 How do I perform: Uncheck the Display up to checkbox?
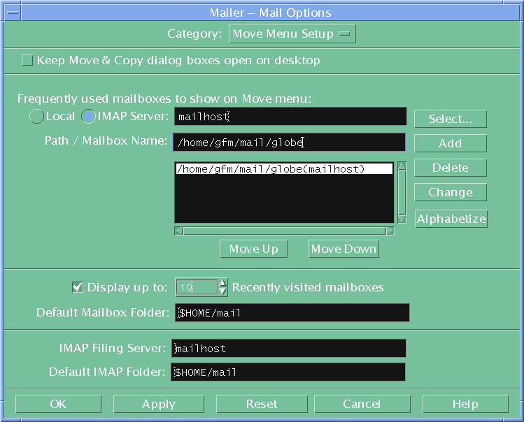click(78, 287)
